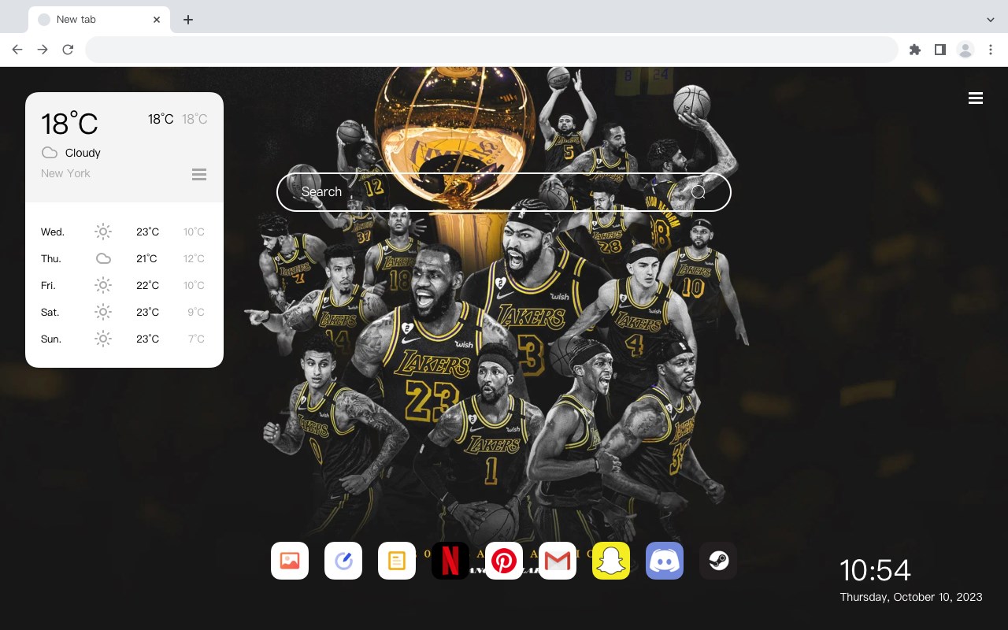Go back using the browser back arrow

click(x=17, y=50)
